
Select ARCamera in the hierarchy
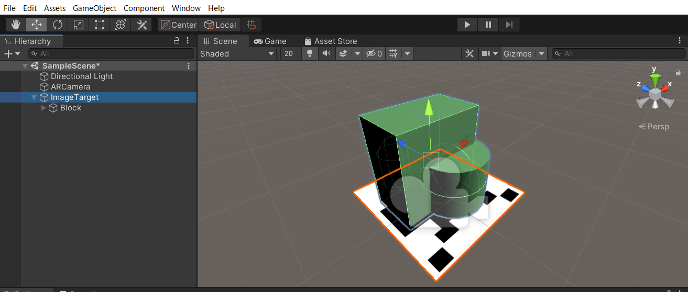70,87
